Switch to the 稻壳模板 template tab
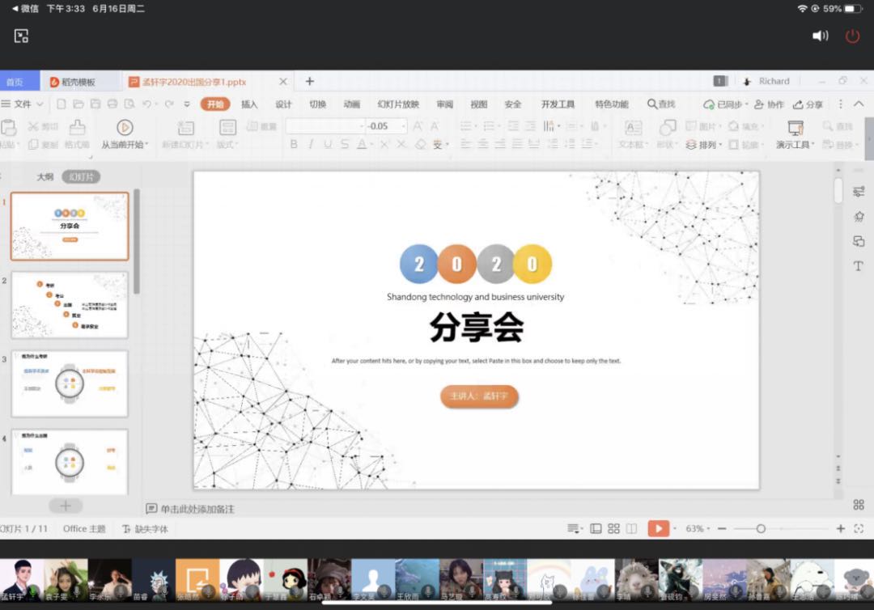 pos(73,82)
